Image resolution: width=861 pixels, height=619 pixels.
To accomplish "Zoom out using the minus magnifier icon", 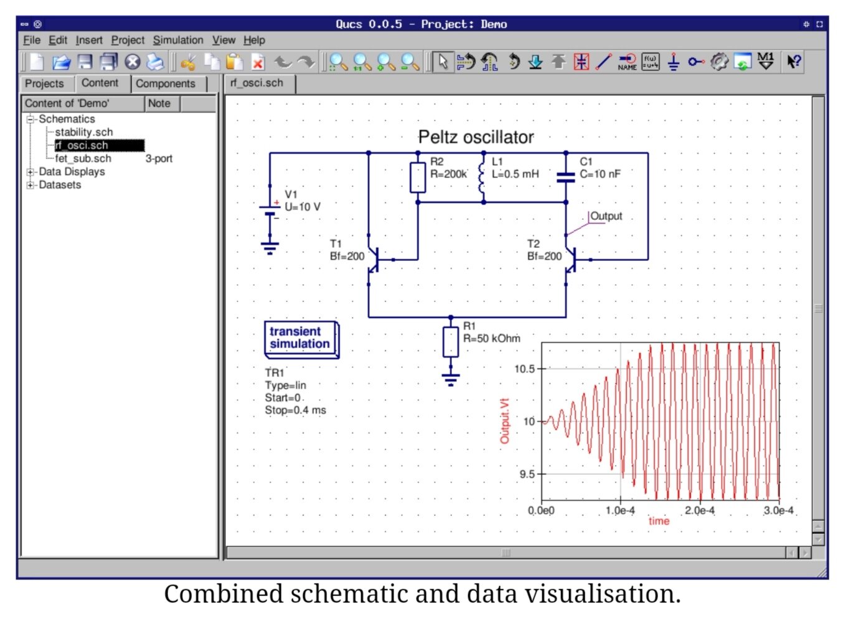I will 410,62.
